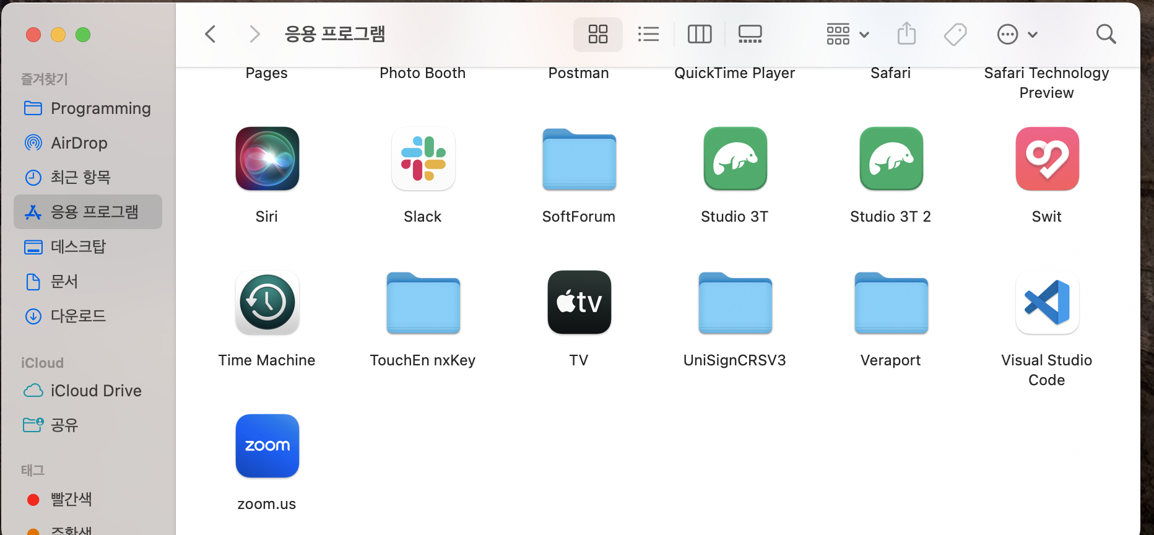Viewport: 1154px width, 535px height.
Task: Switch to column view
Action: (x=700, y=34)
